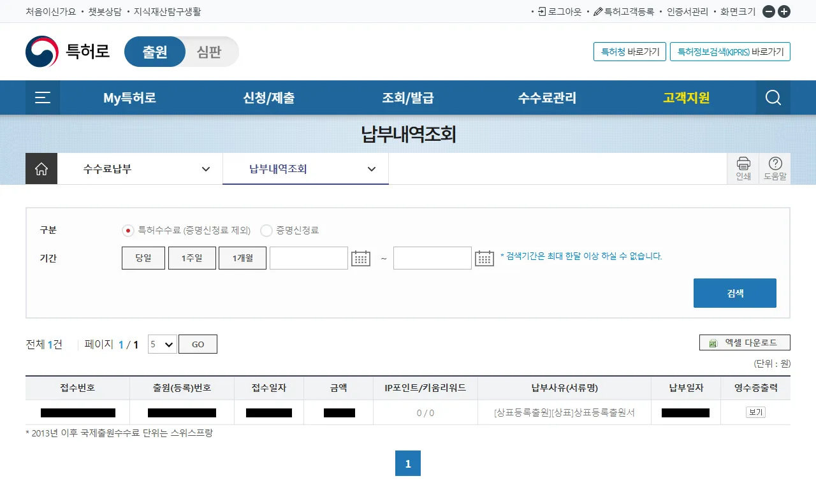Open 도움말 help question mark icon
The width and height of the screenshot is (816, 497).
(x=775, y=169)
